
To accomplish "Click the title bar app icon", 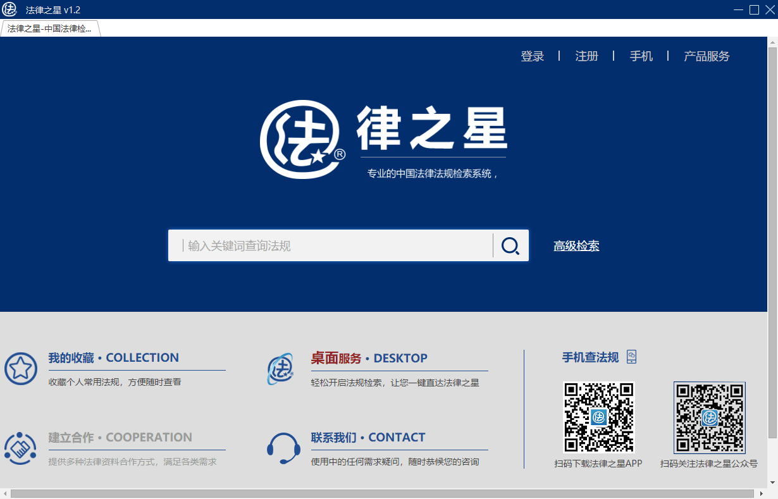I will (9, 9).
